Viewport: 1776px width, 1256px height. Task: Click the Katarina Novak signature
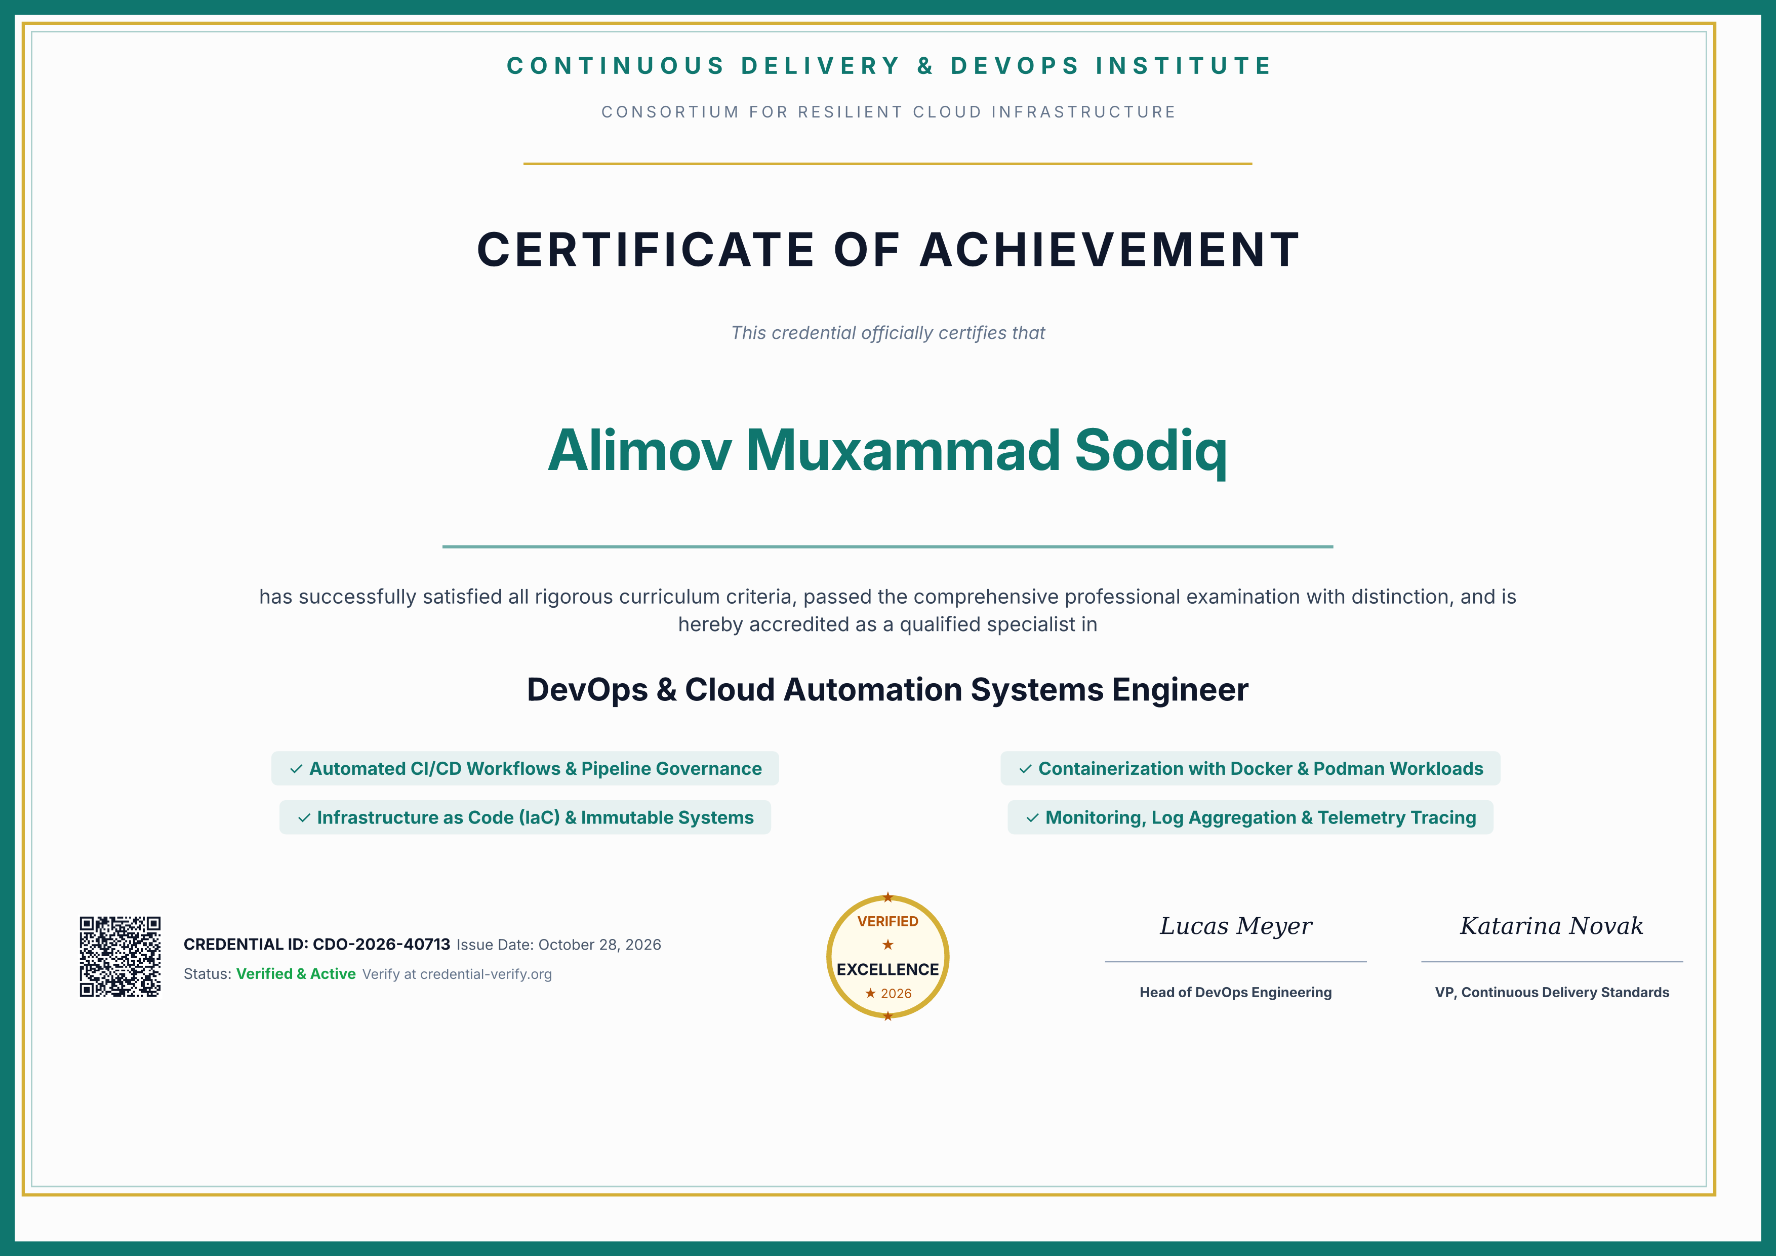(1551, 926)
